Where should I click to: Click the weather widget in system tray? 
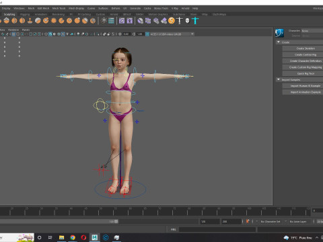coord(298,238)
